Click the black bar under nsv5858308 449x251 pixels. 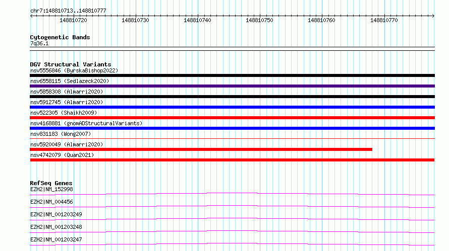pyautogui.click(x=232, y=97)
